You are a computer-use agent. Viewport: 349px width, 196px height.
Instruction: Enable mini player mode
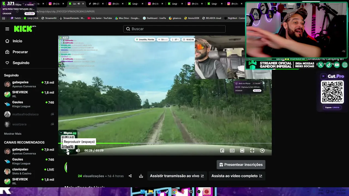[222, 151]
